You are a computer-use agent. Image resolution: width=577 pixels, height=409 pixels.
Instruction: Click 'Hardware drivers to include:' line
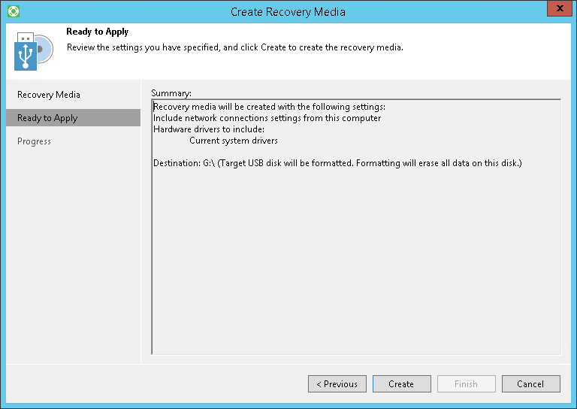[x=209, y=129]
